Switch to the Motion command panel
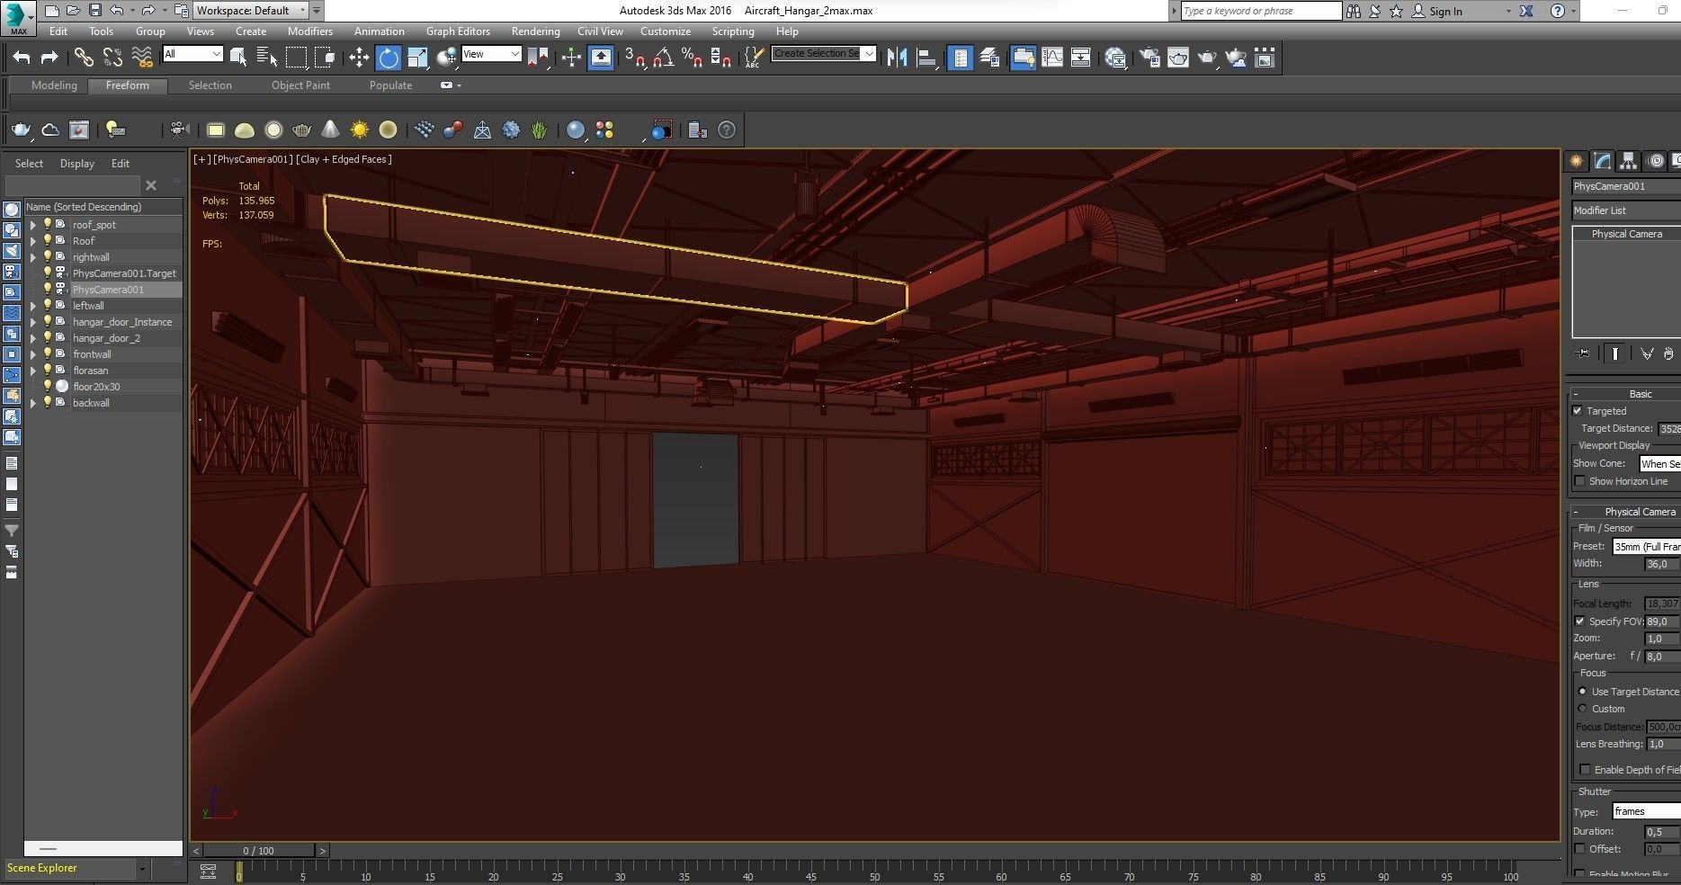The height and width of the screenshot is (885, 1681). (1656, 161)
